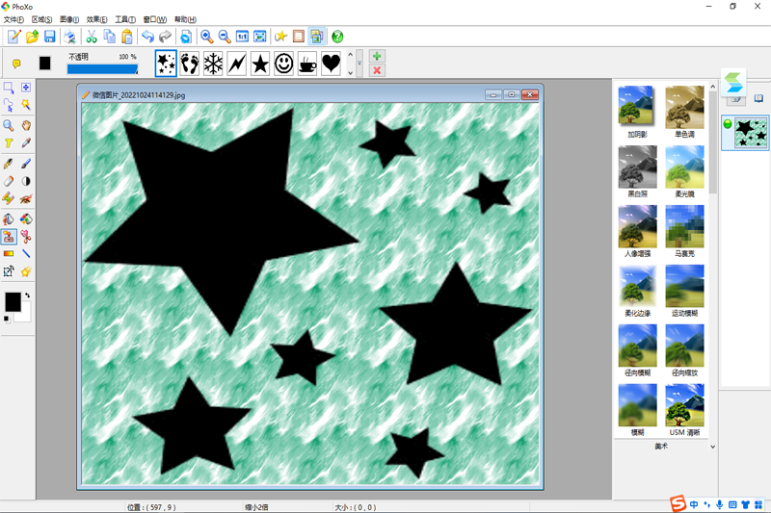This screenshot has height=513, width=771.
Task: Select the gradient fill tool
Action: click(x=9, y=253)
